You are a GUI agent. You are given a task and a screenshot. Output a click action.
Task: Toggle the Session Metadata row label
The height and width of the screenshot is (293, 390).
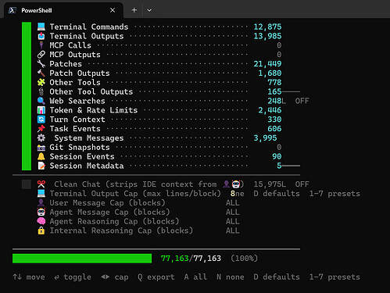(x=87, y=166)
